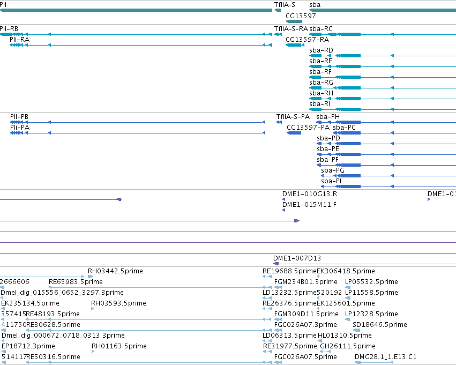Open BAC end DME1-010G13.R
This screenshot has height=365, width=456.
[x=310, y=194]
